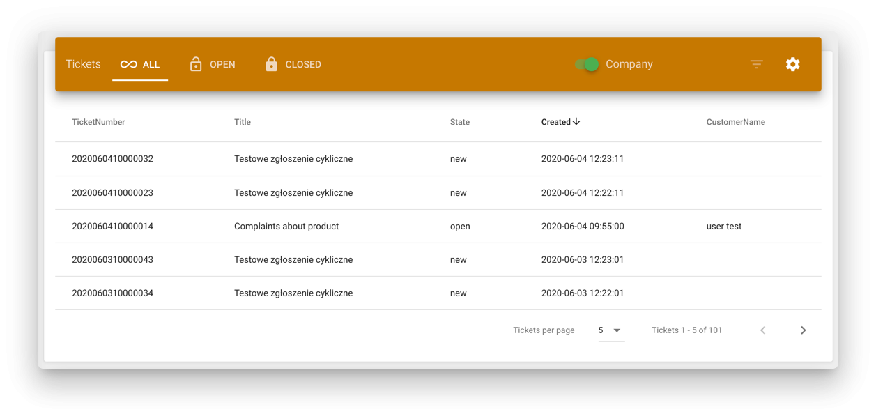Screen dimensions: 876x414
Task: Sort by CustomerName column header
Action: pyautogui.click(x=735, y=122)
